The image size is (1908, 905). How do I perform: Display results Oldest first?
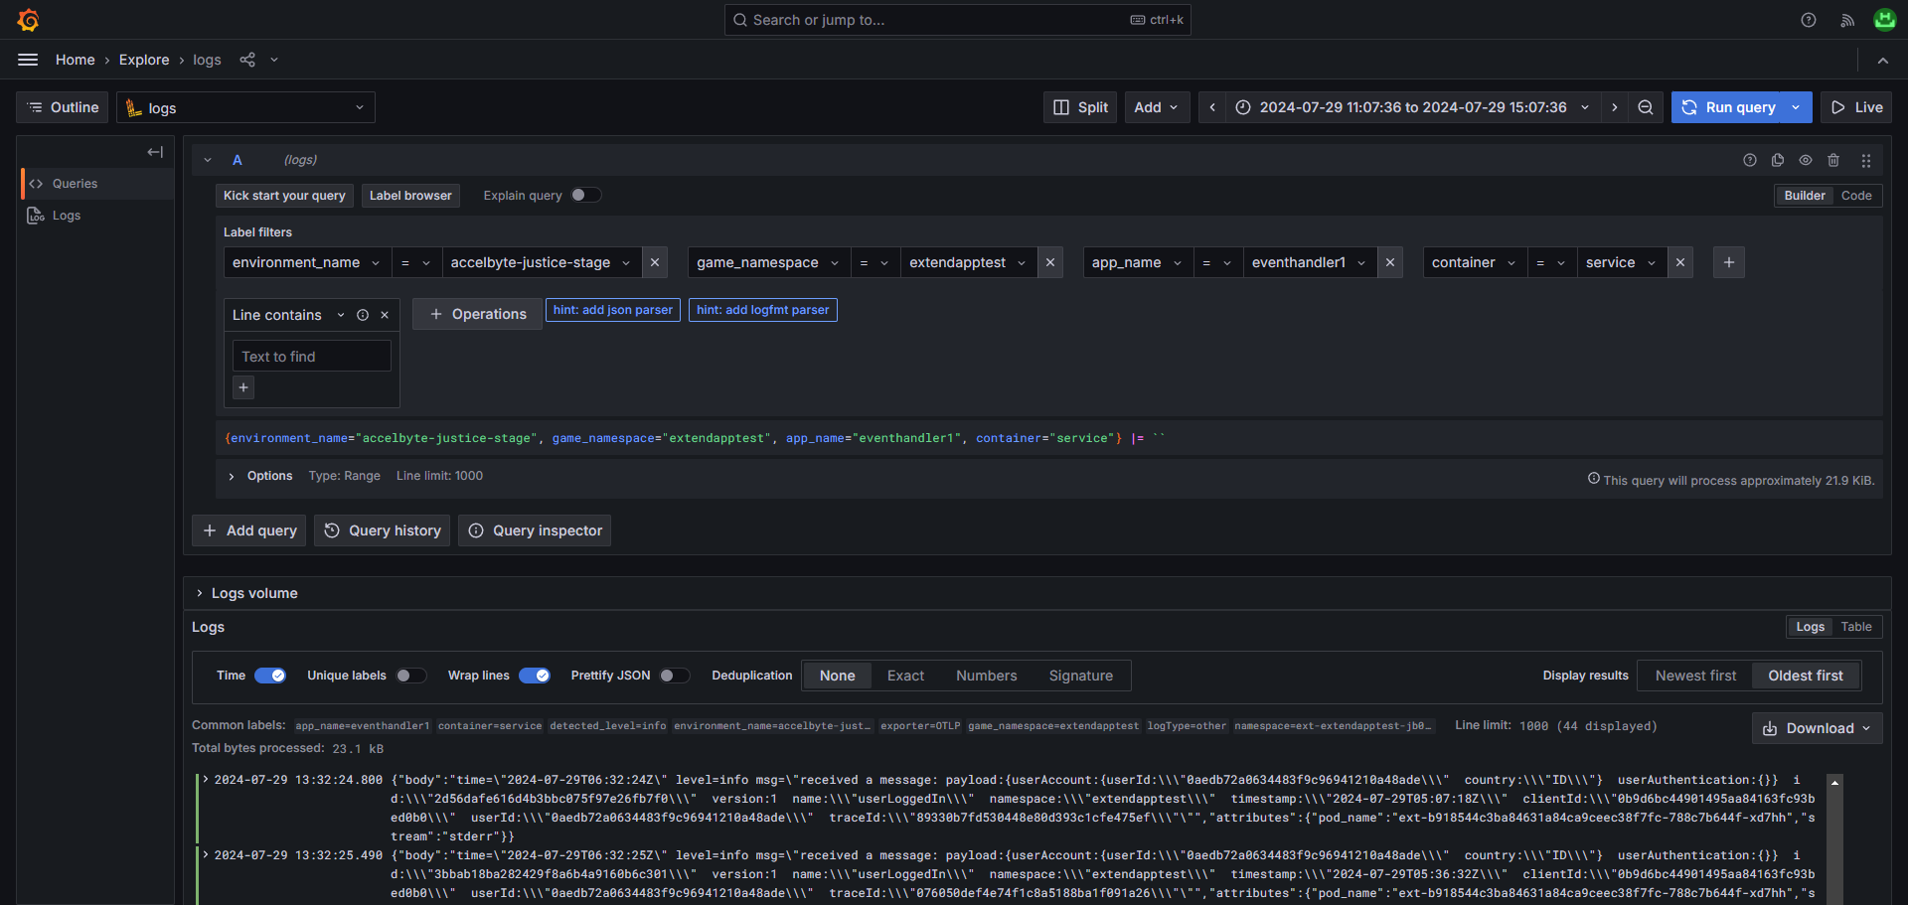click(1806, 676)
